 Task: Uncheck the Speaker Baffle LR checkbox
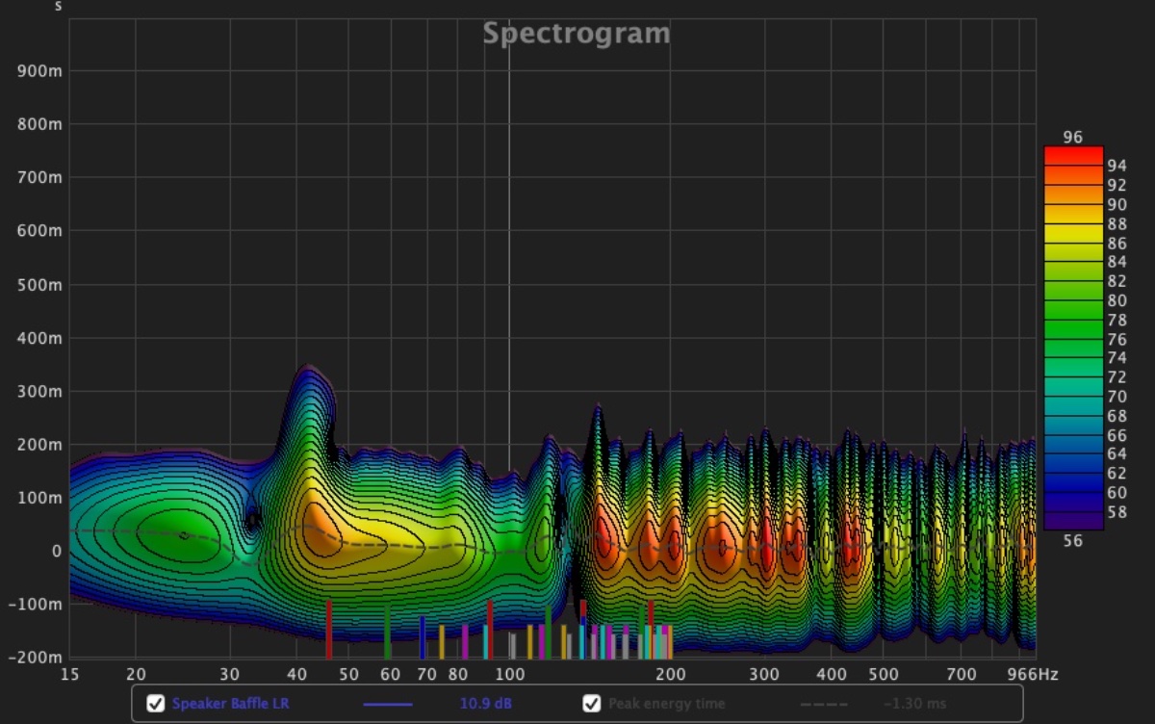pyautogui.click(x=155, y=704)
